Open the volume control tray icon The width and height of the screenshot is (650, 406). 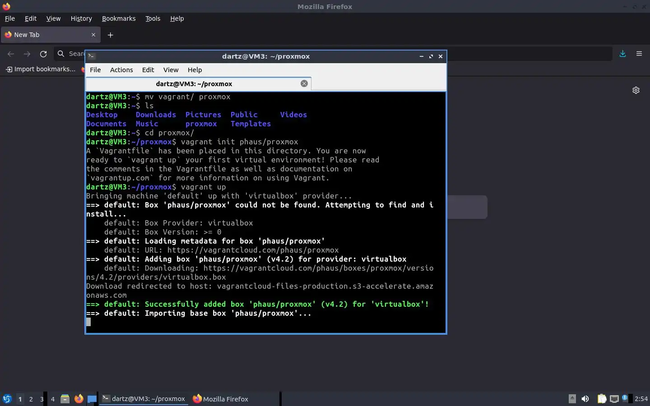(x=585, y=399)
